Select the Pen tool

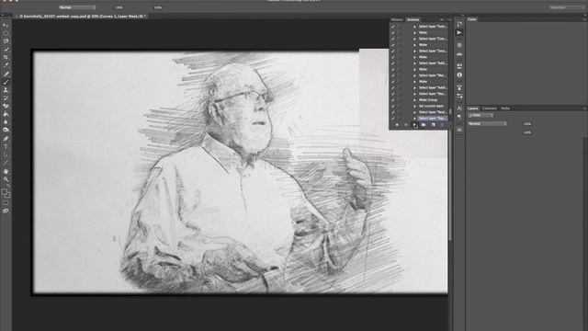[x=6, y=139]
